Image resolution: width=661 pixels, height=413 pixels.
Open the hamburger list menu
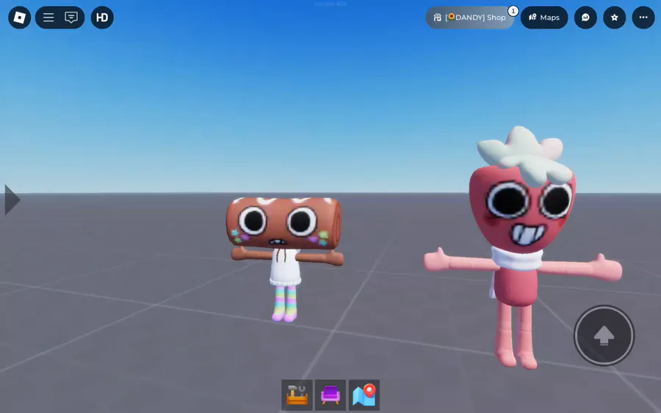(48, 18)
